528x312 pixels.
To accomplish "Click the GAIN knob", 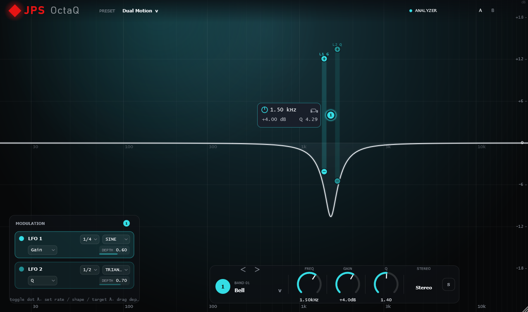I will [348, 284].
